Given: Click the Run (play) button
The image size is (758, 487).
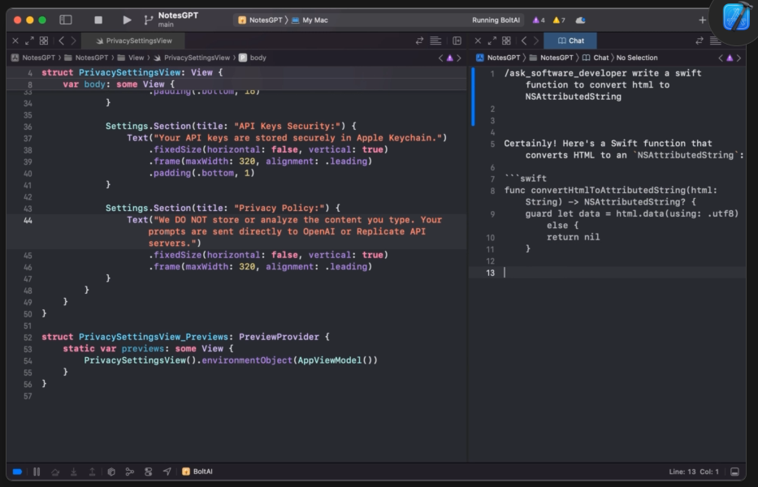Looking at the screenshot, I should [127, 19].
